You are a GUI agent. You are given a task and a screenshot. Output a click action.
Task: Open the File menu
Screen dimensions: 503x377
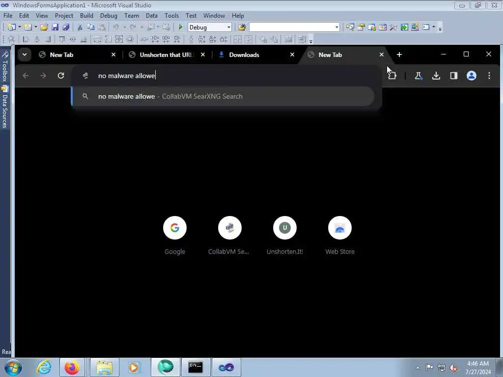click(8, 16)
